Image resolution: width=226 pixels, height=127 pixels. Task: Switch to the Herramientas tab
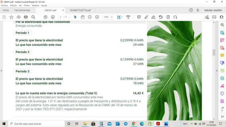coord(22,10)
